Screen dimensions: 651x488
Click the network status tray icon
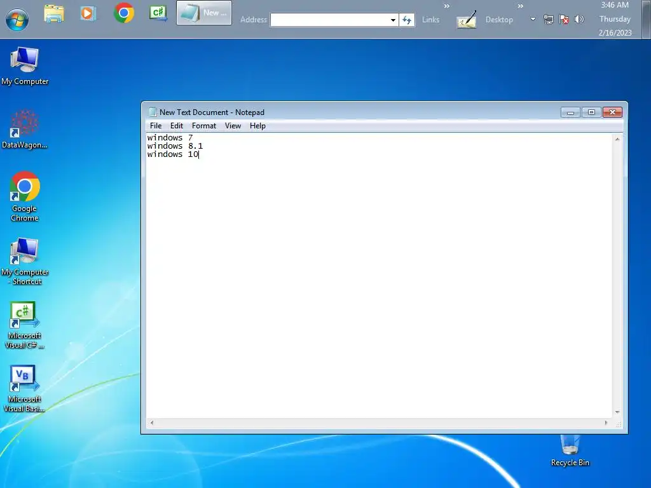click(x=549, y=19)
